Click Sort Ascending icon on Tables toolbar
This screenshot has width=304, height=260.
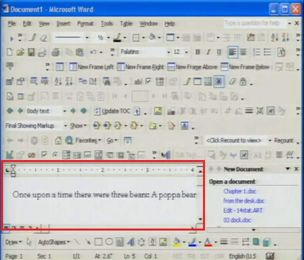click(274, 38)
